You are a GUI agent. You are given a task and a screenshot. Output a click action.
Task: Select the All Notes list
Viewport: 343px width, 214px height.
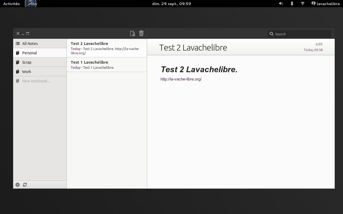(x=30, y=44)
